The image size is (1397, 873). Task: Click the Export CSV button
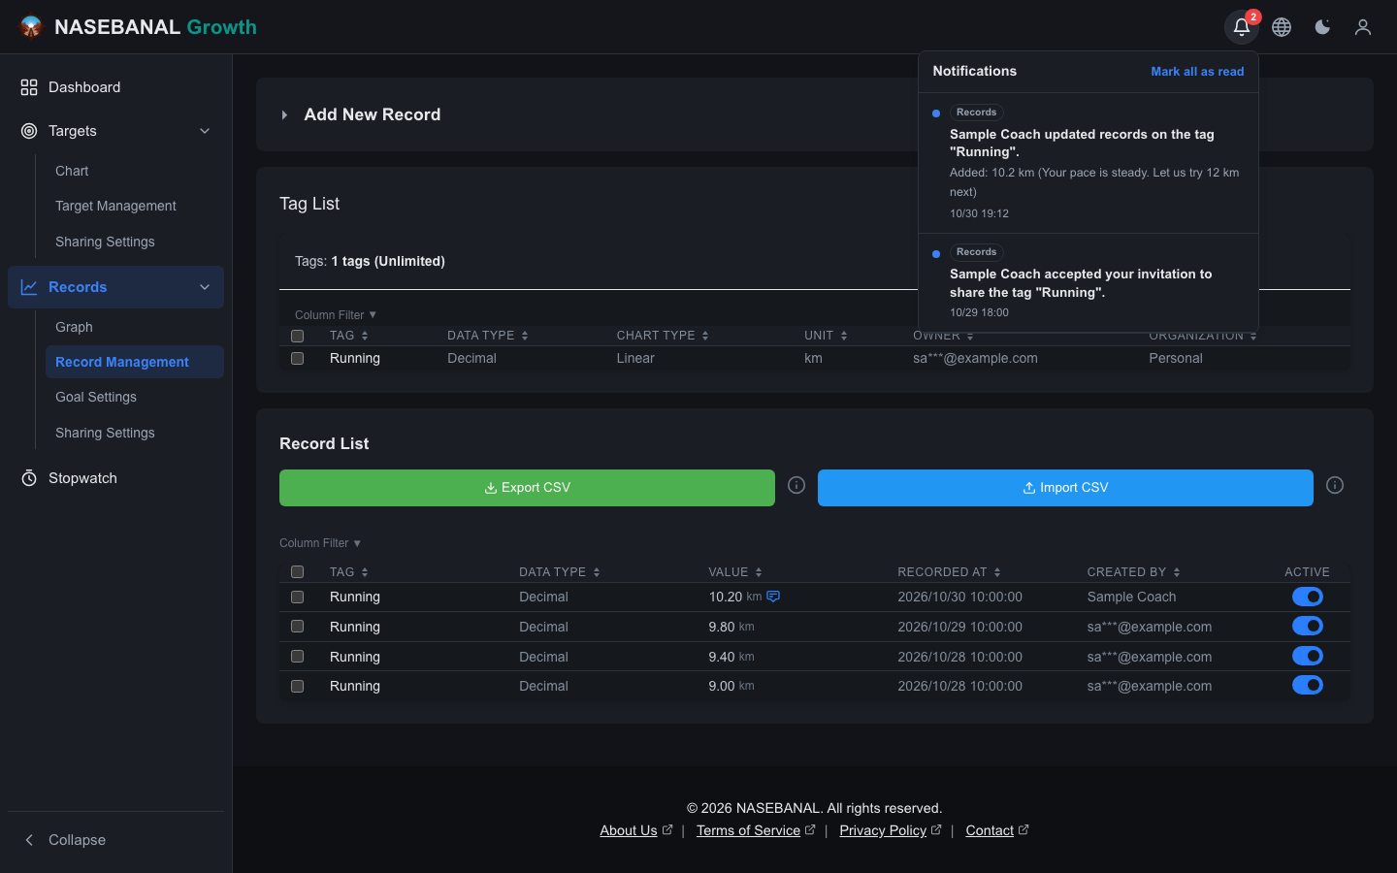pyautogui.click(x=527, y=488)
